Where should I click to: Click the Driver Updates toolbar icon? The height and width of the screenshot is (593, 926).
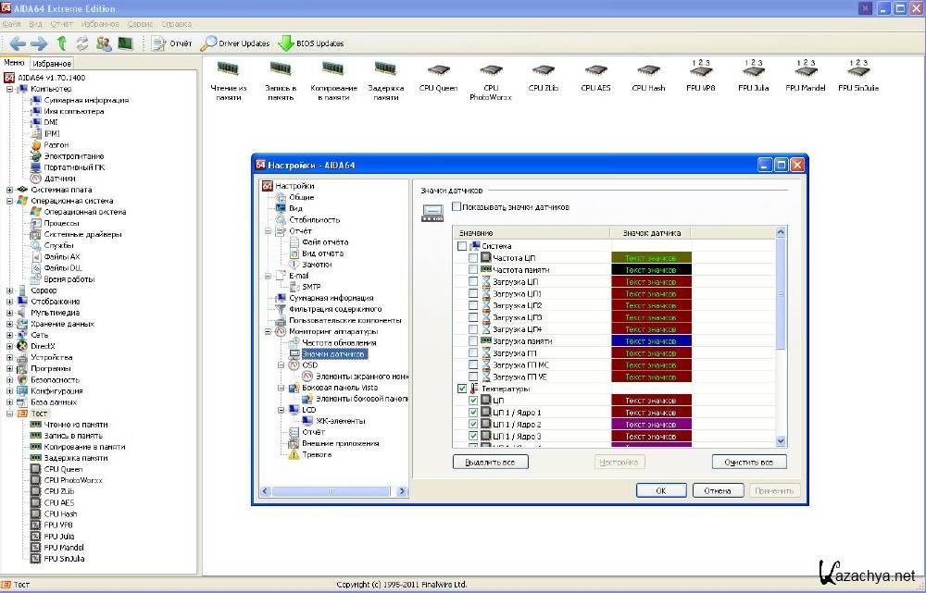coord(210,43)
